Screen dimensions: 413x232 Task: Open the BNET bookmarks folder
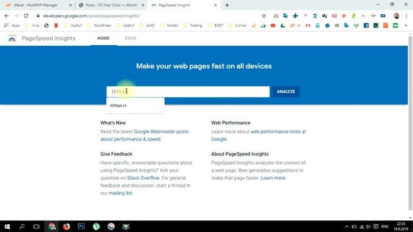(x=216, y=26)
